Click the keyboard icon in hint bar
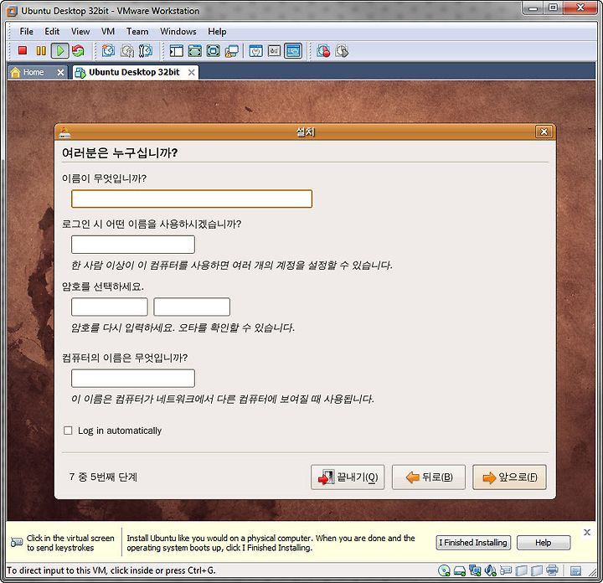Viewport: 603px width, 583px height. 17,542
